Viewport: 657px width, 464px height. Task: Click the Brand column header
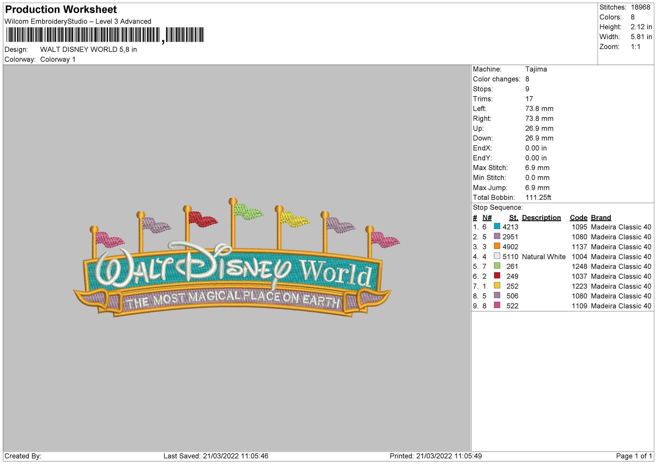(x=601, y=218)
